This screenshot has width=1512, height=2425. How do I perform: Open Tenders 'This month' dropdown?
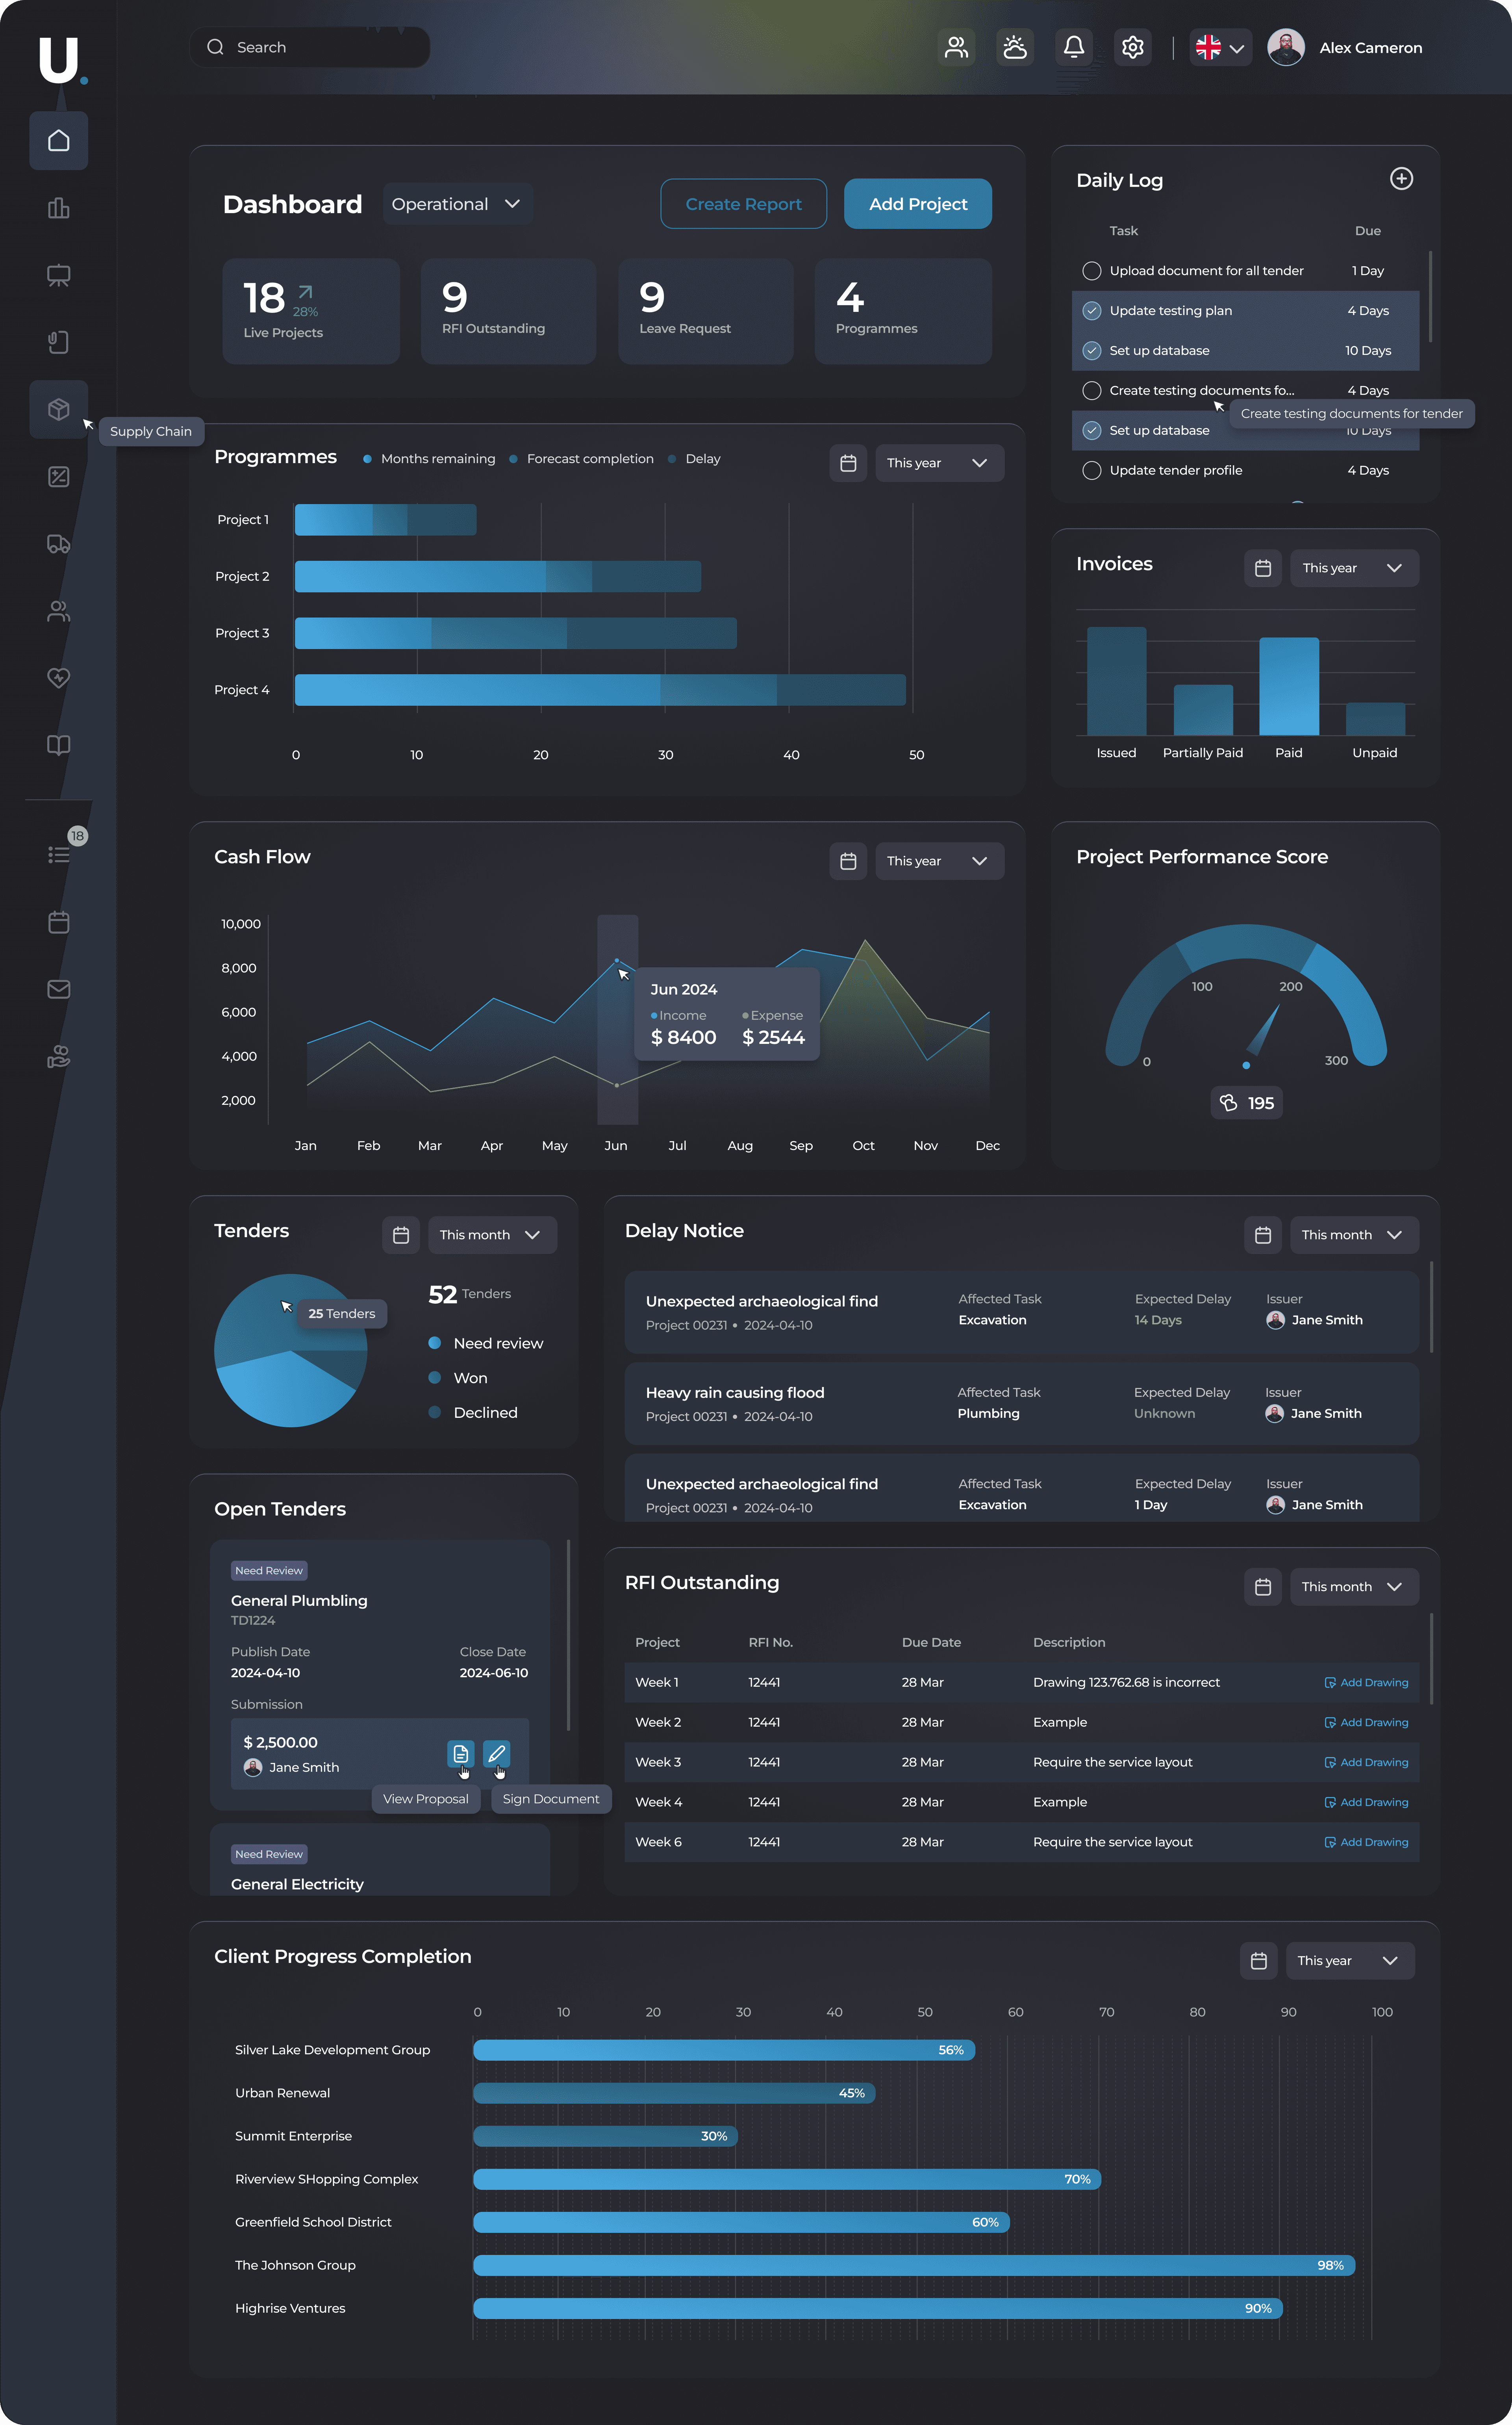pos(492,1235)
